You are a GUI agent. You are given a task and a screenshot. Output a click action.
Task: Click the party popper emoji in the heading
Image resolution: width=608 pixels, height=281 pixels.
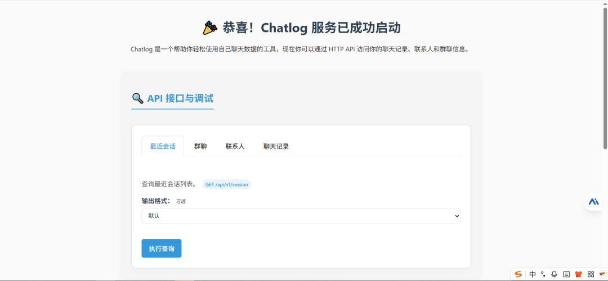click(210, 28)
